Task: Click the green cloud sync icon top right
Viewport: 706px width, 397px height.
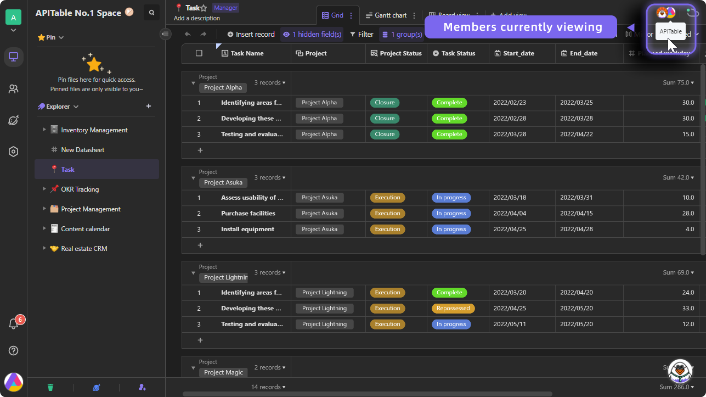Action: click(x=692, y=13)
